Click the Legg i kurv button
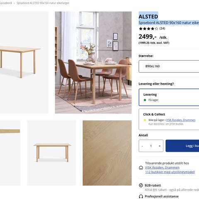This screenshot has height=199, width=199. pos(182,146)
